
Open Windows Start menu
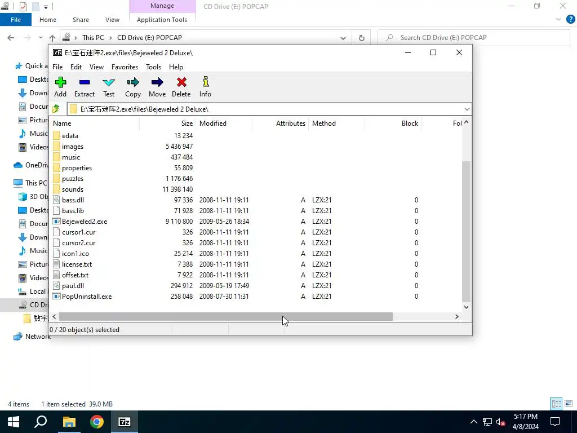coord(14,422)
